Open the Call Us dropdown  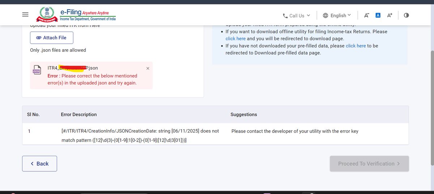click(x=297, y=16)
